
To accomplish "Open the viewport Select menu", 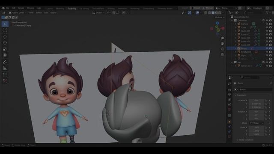I will 39,13.
